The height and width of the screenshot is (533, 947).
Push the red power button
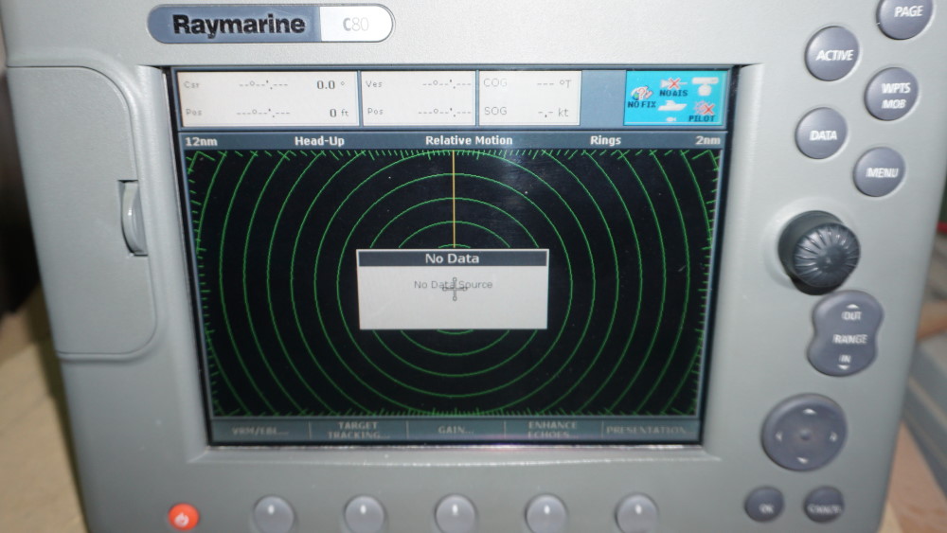point(184,517)
